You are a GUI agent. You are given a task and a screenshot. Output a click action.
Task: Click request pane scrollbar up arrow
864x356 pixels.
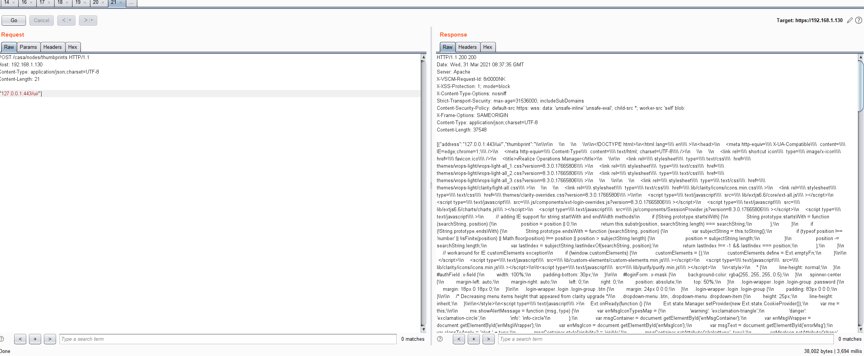point(423,57)
